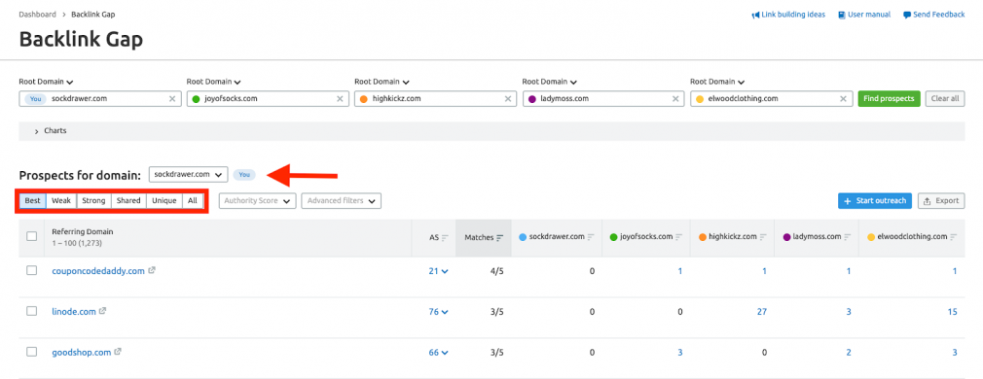This screenshot has width=983, height=379.
Task: Sort by ladymoss.com column icon
Action: click(x=848, y=237)
